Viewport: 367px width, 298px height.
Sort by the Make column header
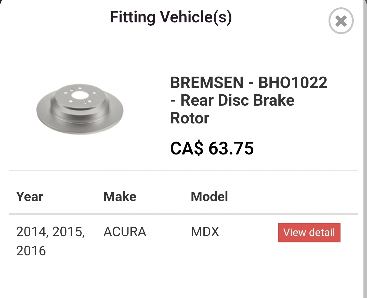pyautogui.click(x=120, y=196)
